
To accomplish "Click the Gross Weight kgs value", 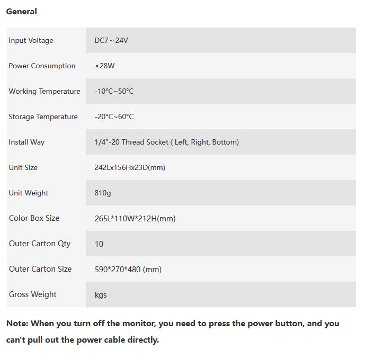I will 101,294.
